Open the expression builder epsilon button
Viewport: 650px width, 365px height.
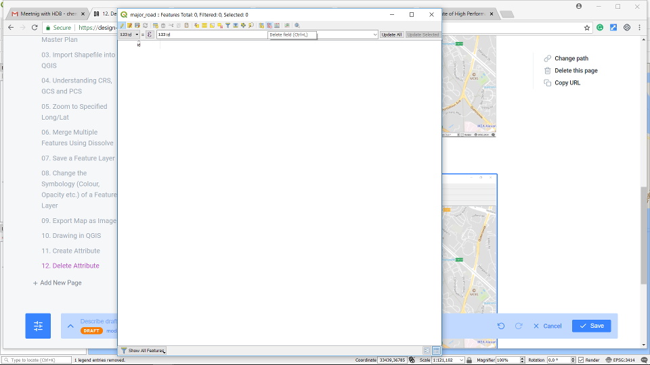pos(150,34)
